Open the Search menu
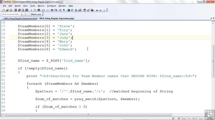The image size is (215, 120). point(17,6)
